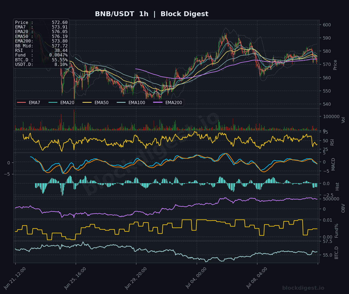Click the BB Mid value 577.72

(60, 46)
